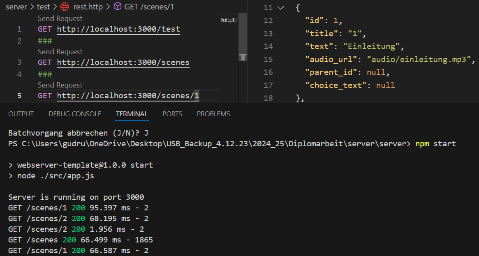
Task: Click the cube symbol icon in breadcrumb
Action: coord(118,7)
